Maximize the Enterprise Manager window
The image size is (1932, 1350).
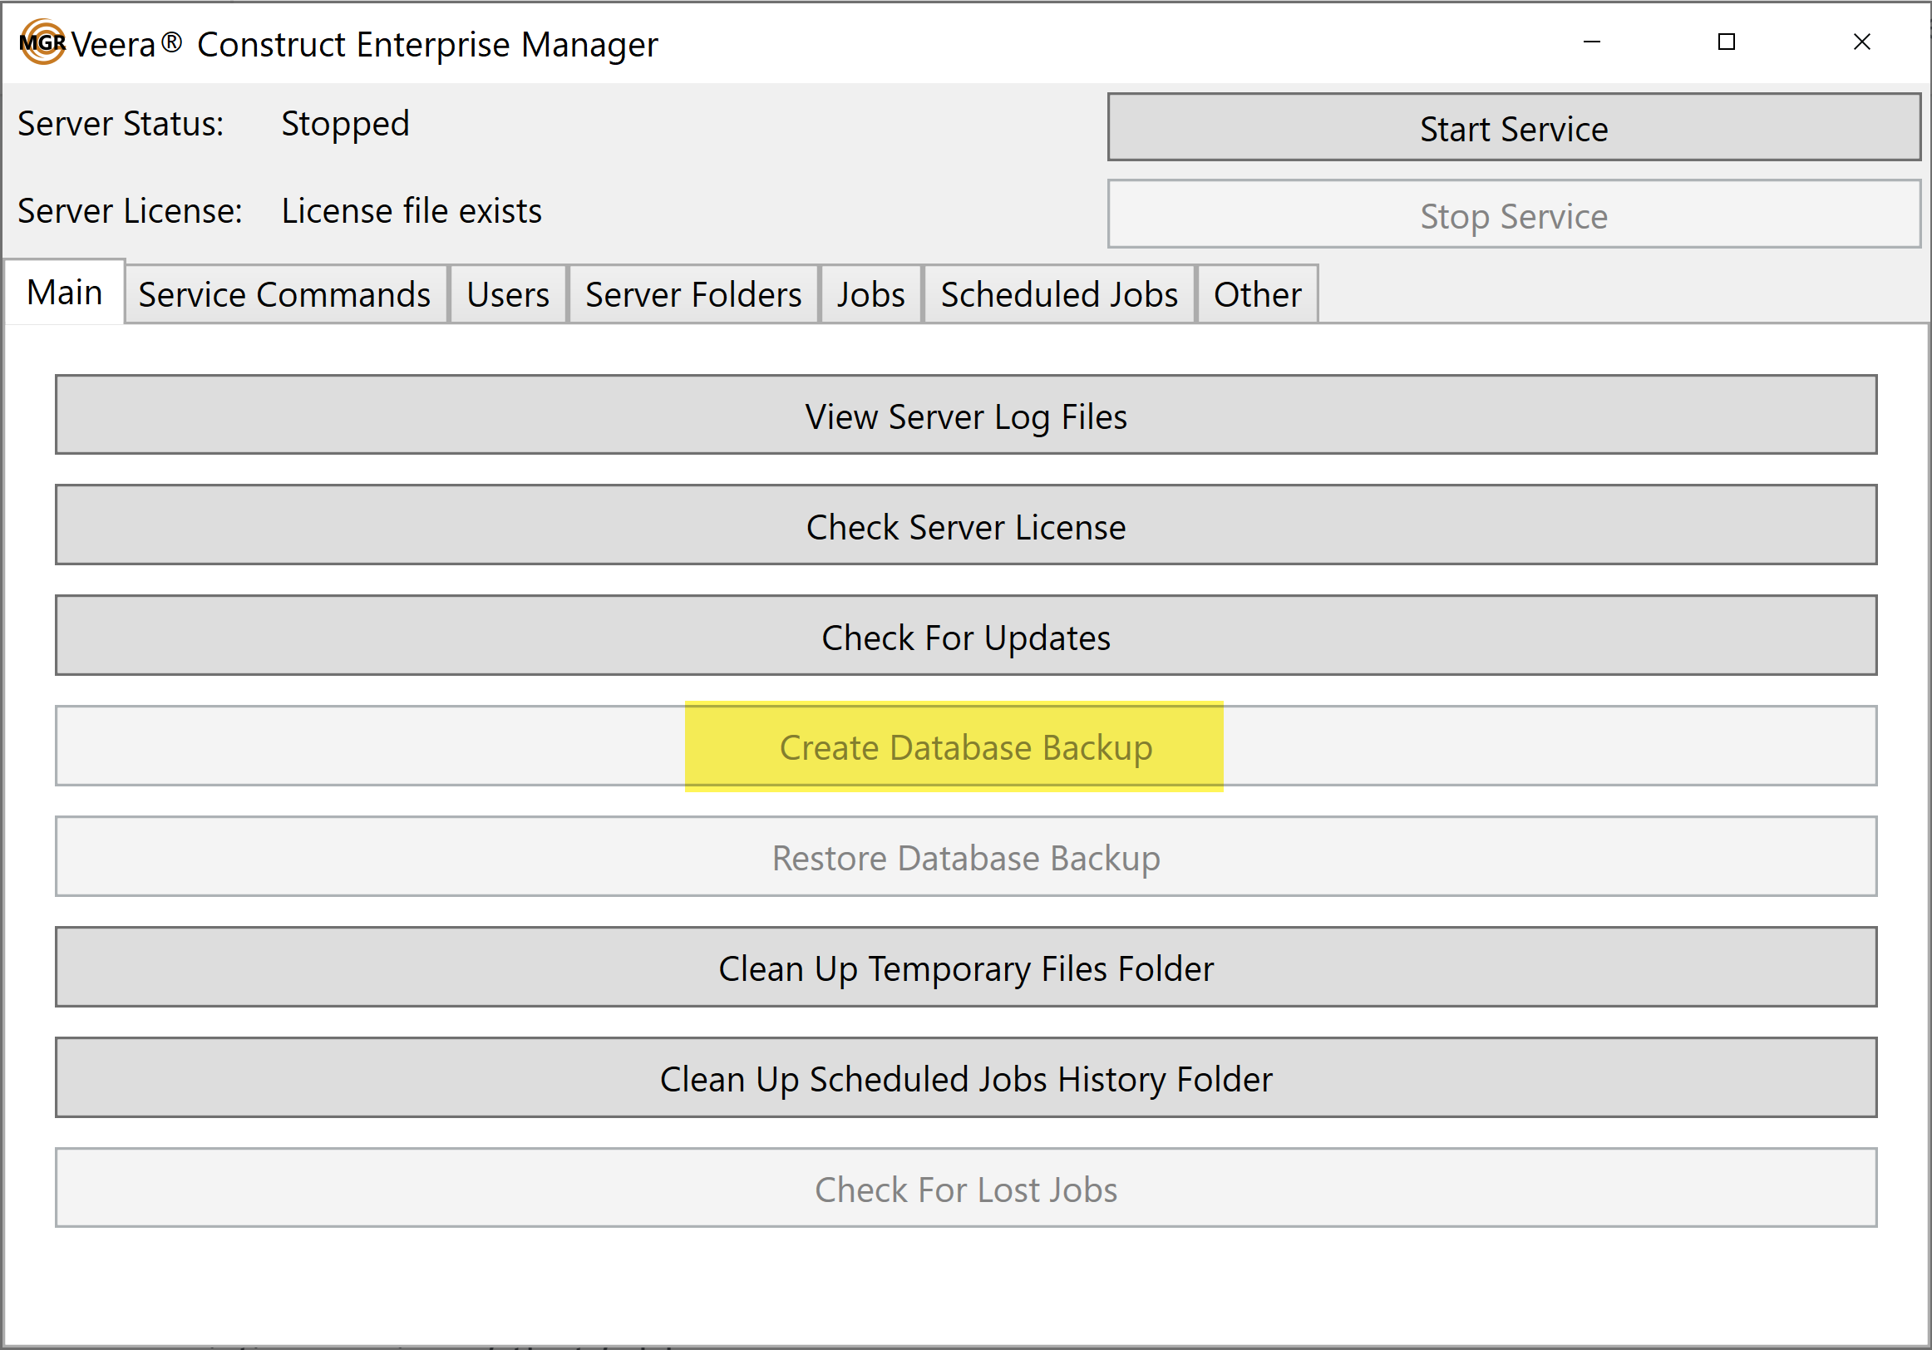point(1727,42)
